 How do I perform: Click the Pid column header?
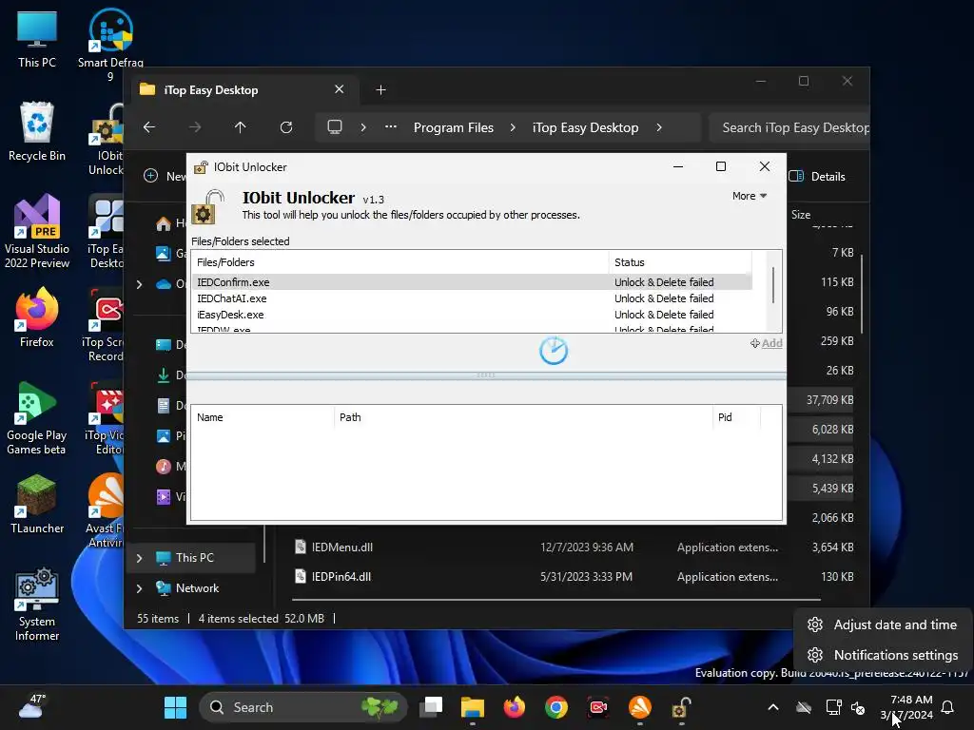[x=736, y=417]
